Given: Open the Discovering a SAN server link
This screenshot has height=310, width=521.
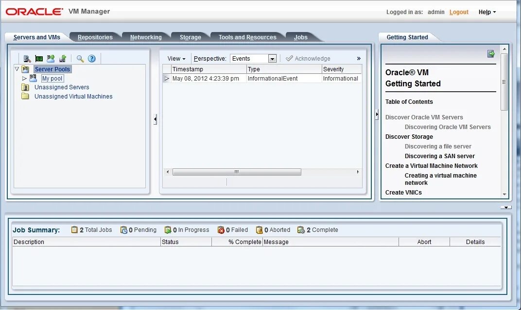Looking at the screenshot, I should 439,156.
